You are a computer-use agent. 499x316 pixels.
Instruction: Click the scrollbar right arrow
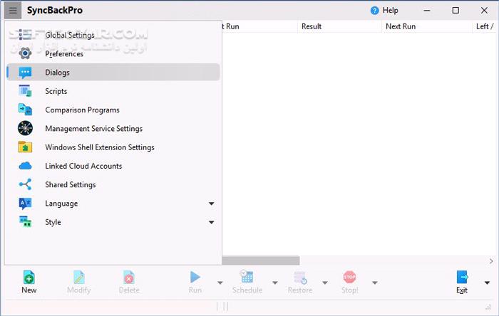[x=491, y=261]
